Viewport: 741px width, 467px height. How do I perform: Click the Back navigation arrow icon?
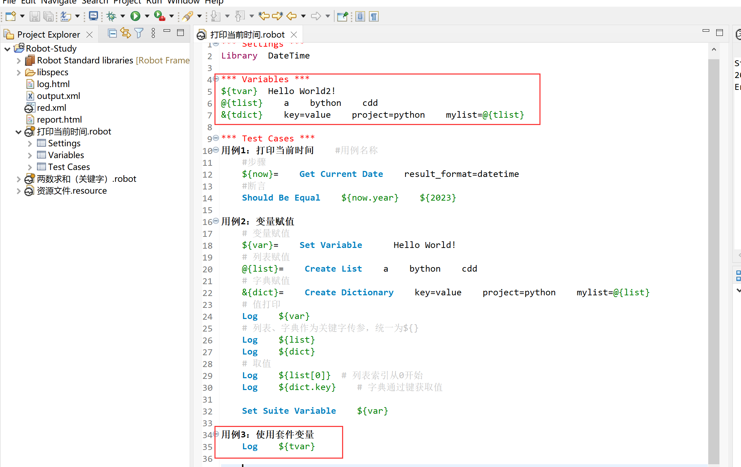(292, 16)
